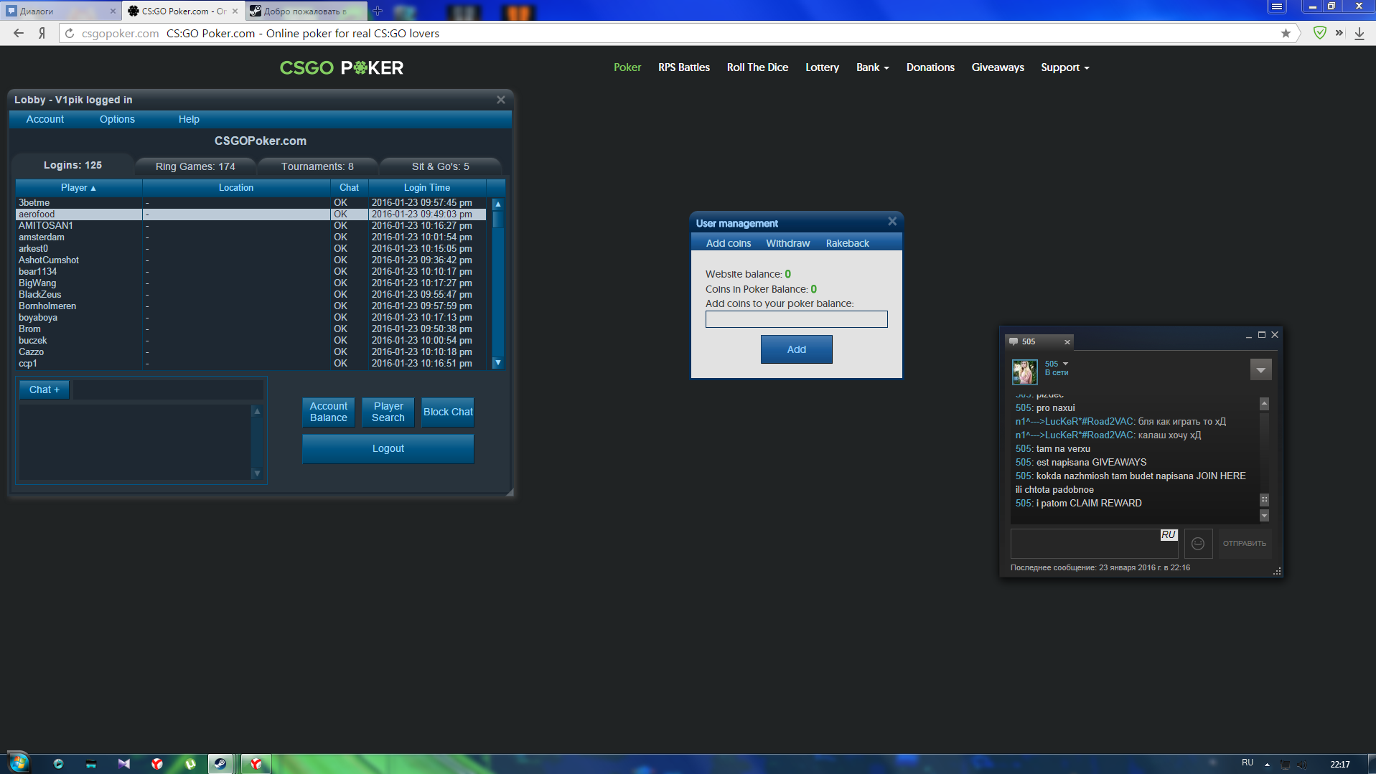Screen dimensions: 1376x774
Task: Open the Options menu in Lobby
Action: click(117, 119)
